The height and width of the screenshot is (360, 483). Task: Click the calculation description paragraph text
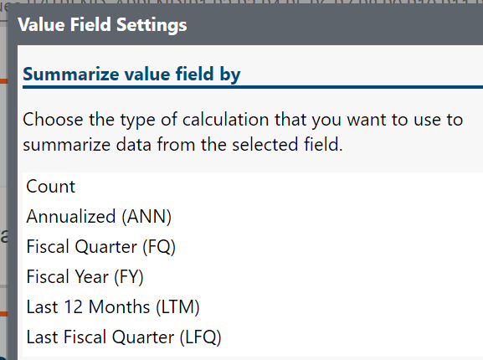coord(243,132)
